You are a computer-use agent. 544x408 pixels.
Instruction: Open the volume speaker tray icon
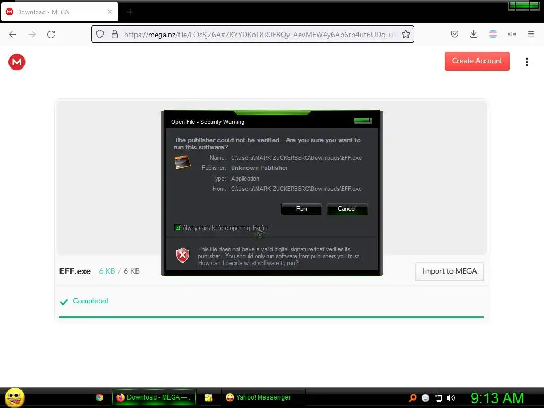point(450,398)
